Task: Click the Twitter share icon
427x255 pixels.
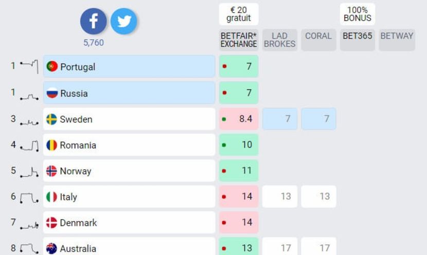Action: point(124,22)
